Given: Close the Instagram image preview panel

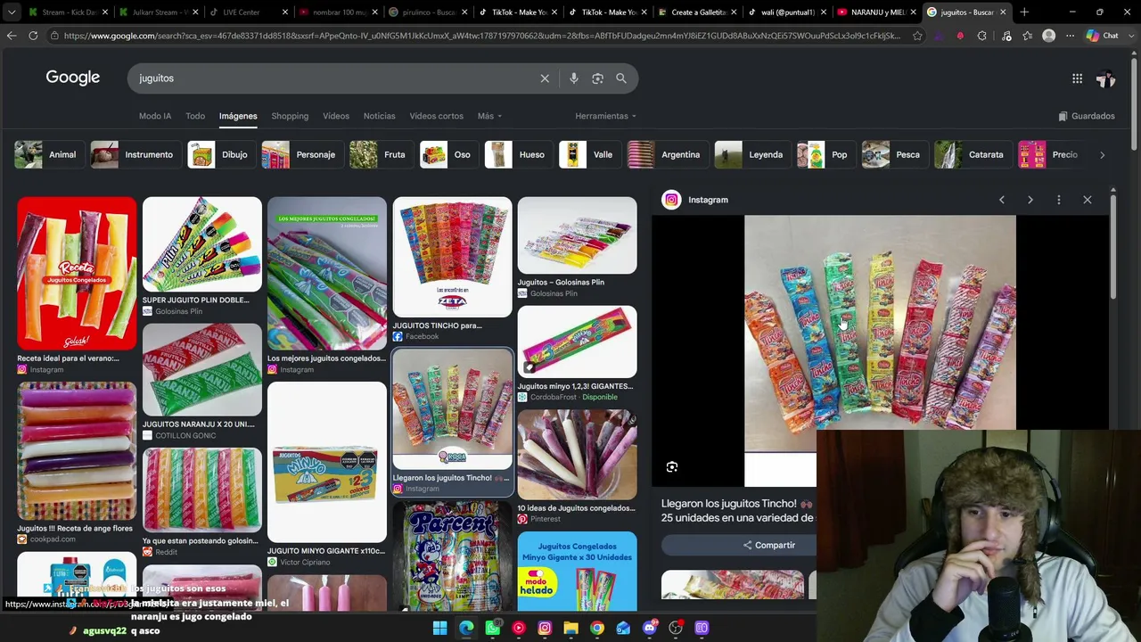Looking at the screenshot, I should coord(1088,200).
